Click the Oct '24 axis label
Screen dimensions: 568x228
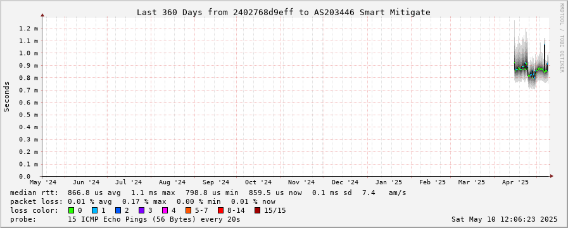pyautogui.click(x=258, y=182)
